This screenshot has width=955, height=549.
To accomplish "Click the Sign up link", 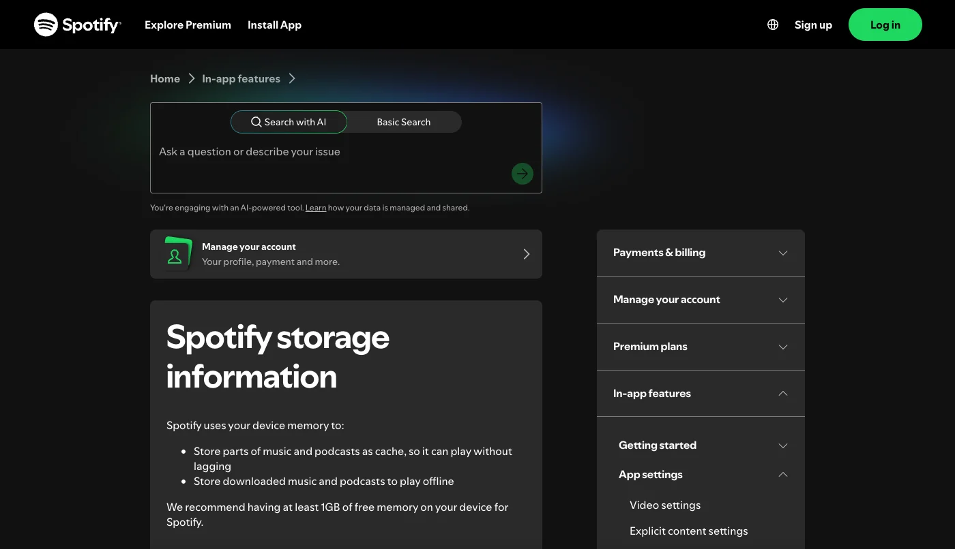I will [813, 25].
